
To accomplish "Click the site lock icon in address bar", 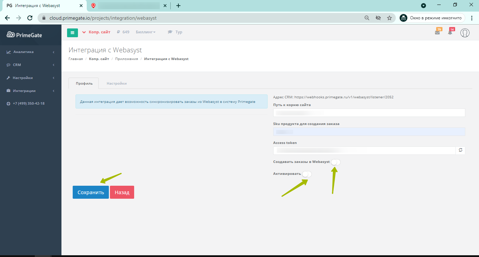I will 44,18.
